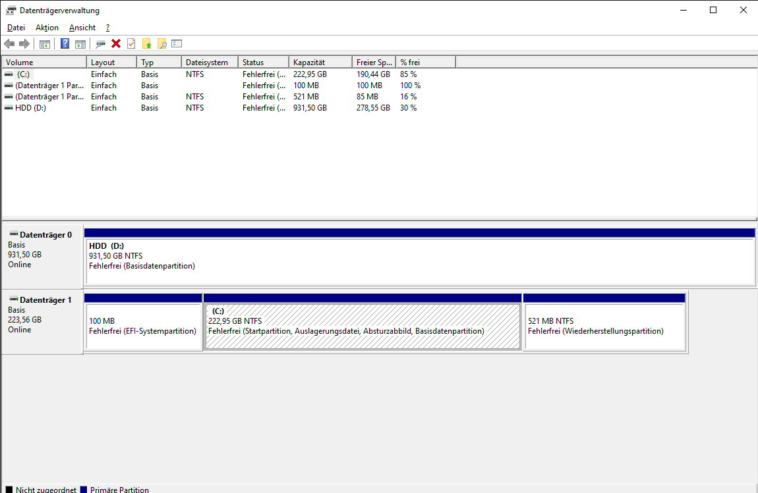Click the document checkmark properties icon
The width and height of the screenshot is (758, 493).
coord(131,44)
